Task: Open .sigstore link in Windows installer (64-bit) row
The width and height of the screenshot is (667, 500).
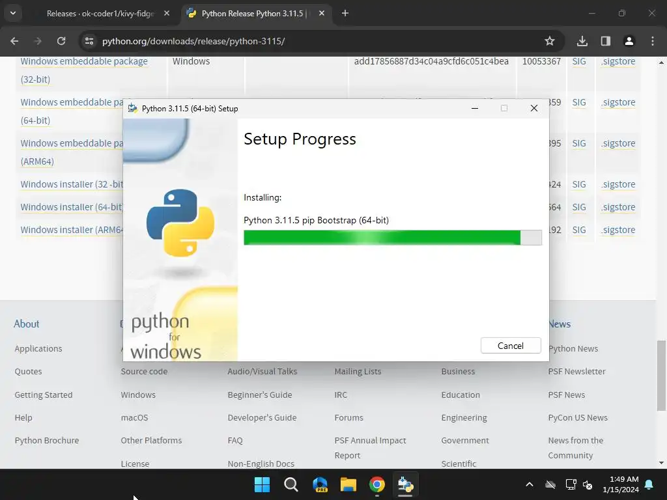Action: pyautogui.click(x=618, y=208)
